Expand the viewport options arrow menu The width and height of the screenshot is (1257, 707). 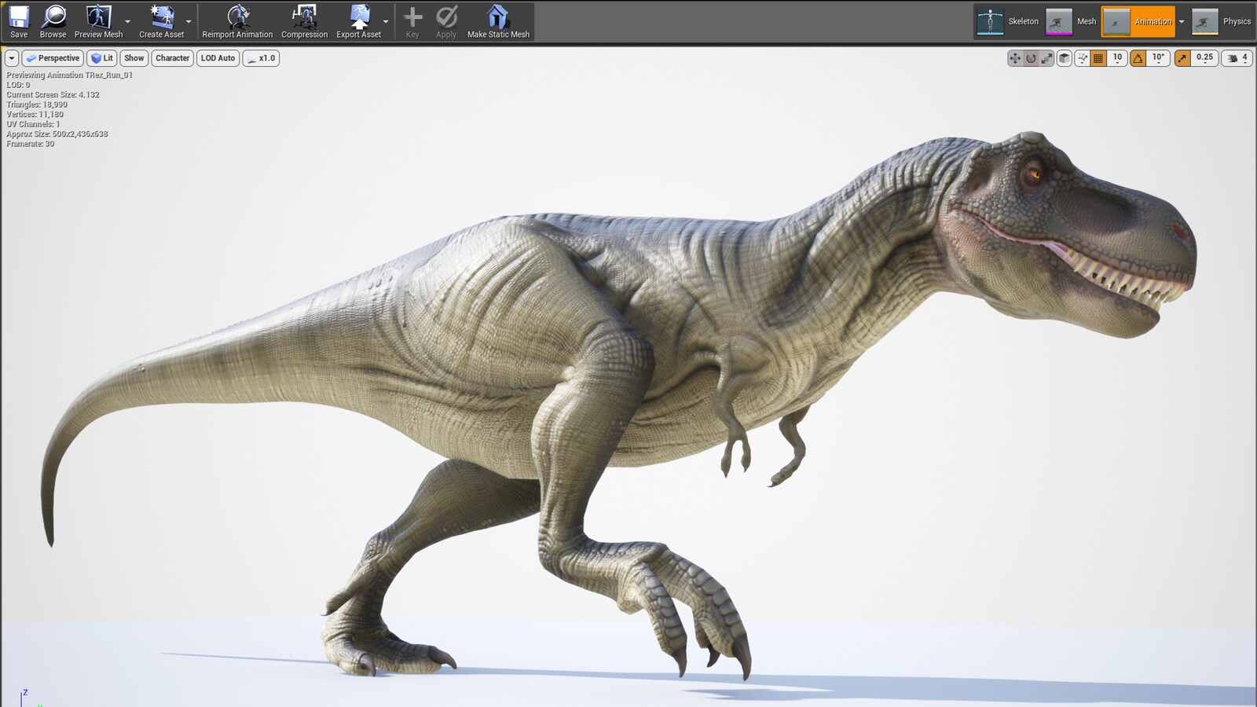pos(11,57)
